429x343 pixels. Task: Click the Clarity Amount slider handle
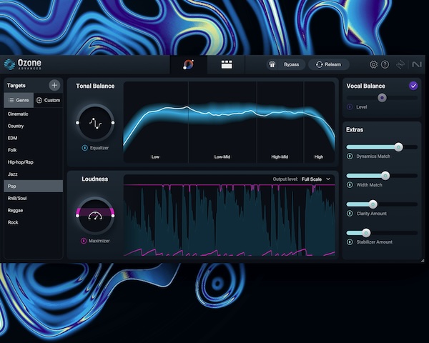[x=373, y=204]
